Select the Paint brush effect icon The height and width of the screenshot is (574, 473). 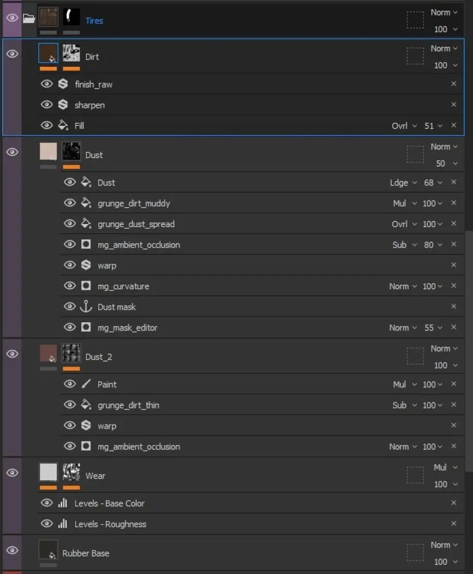(86, 384)
